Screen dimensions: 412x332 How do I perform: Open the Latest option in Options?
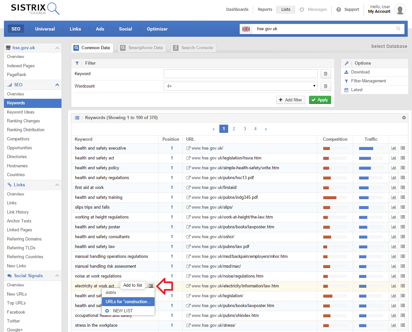[357, 90]
